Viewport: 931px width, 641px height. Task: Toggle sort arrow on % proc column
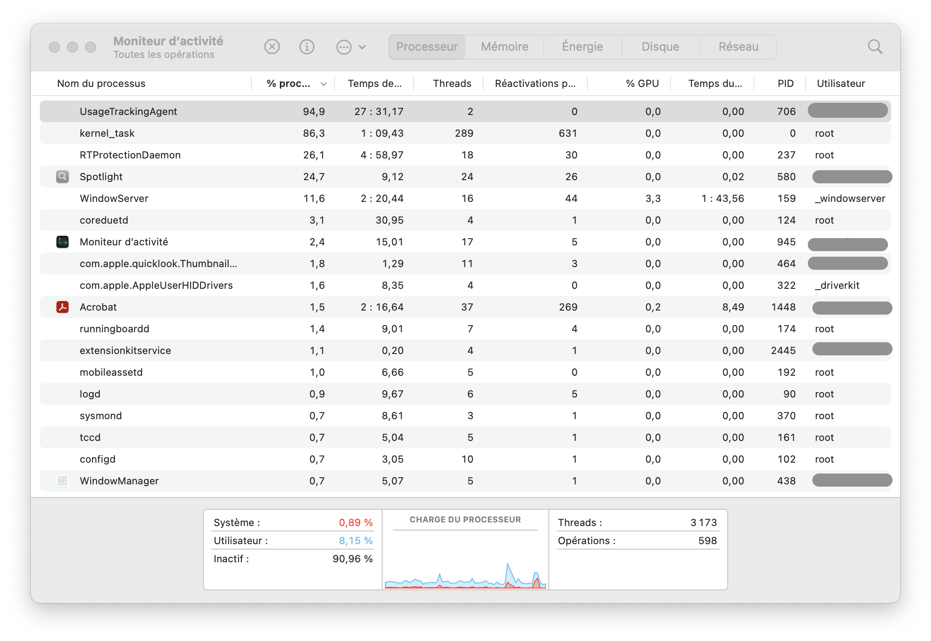(323, 84)
